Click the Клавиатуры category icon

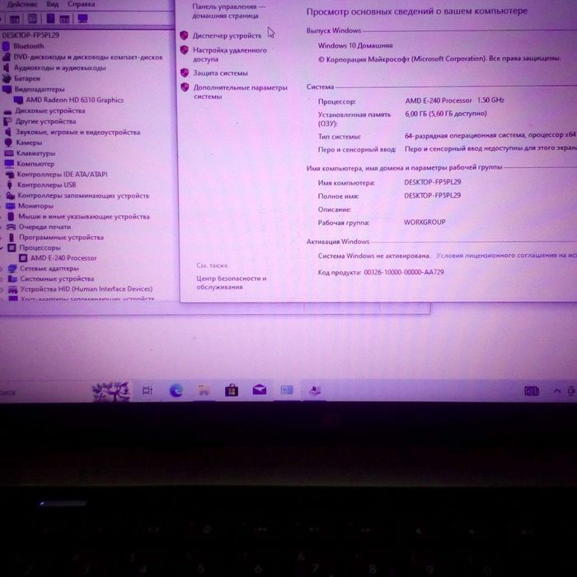pyautogui.click(x=9, y=153)
